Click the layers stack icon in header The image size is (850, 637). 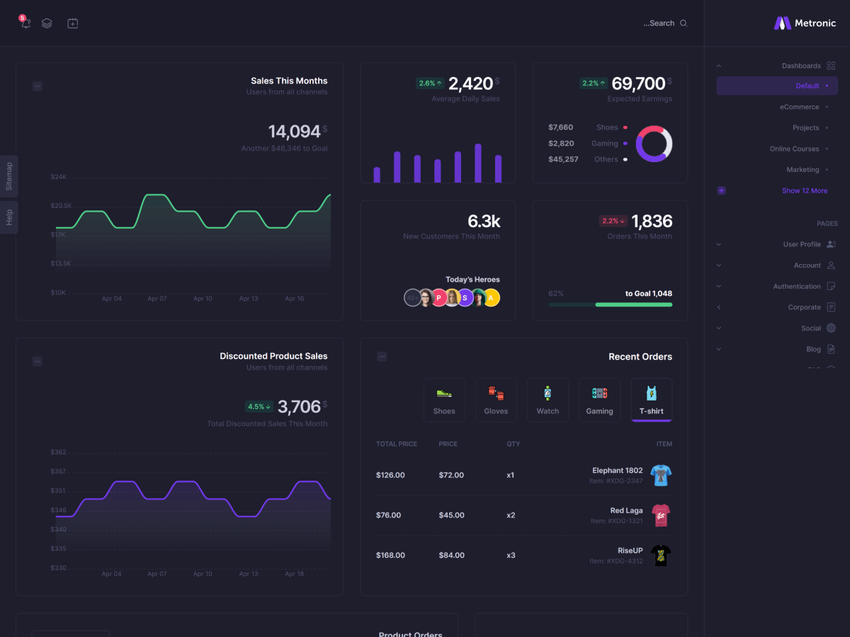(x=47, y=23)
